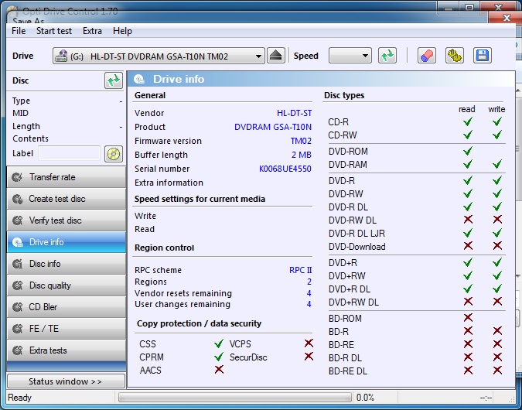
Task: Click the DVD-Download write cross
Action: tap(497, 246)
